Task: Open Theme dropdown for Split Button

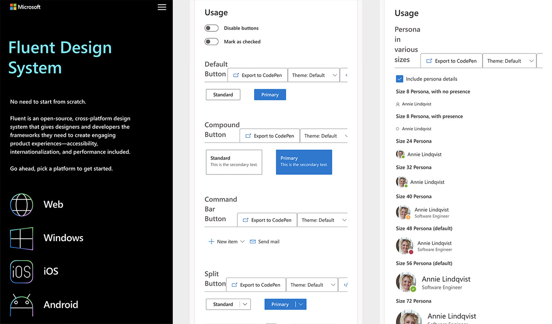Action: [x=312, y=285]
